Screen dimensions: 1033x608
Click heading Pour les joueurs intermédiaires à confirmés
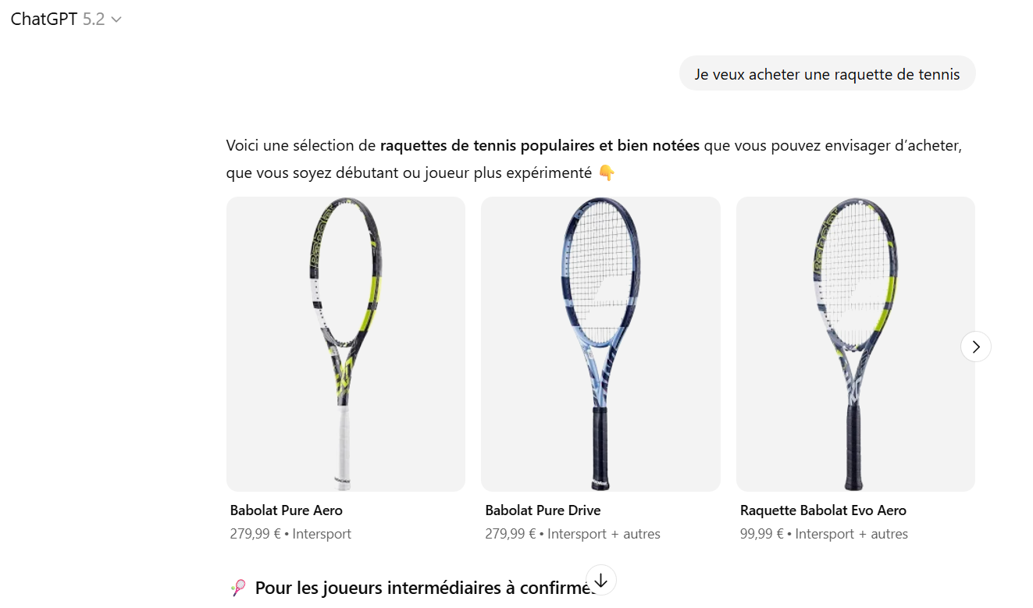coord(426,588)
